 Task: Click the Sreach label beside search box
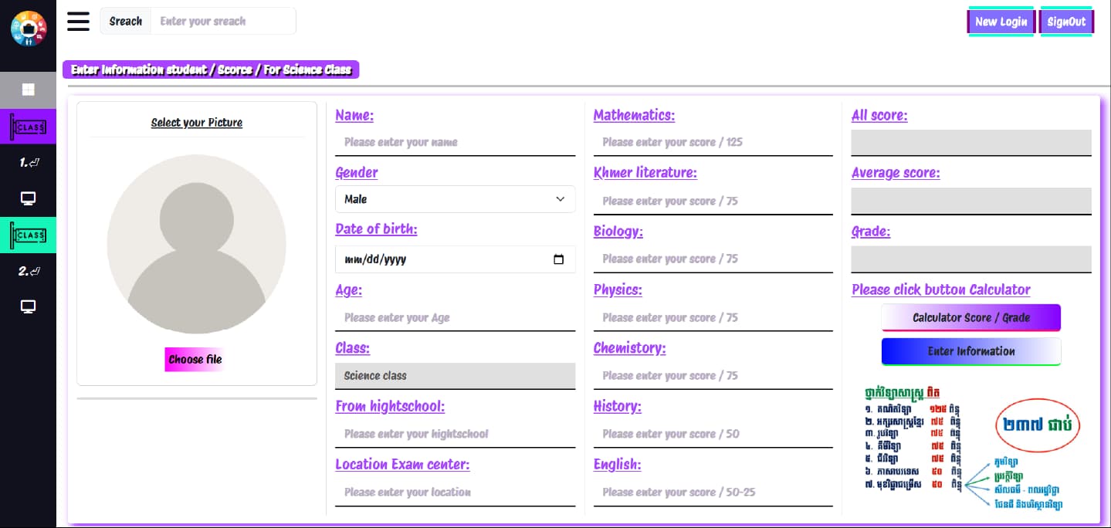point(126,21)
